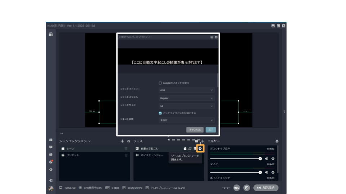Open the フォントスタイル dropdown showing Regular

point(186,98)
